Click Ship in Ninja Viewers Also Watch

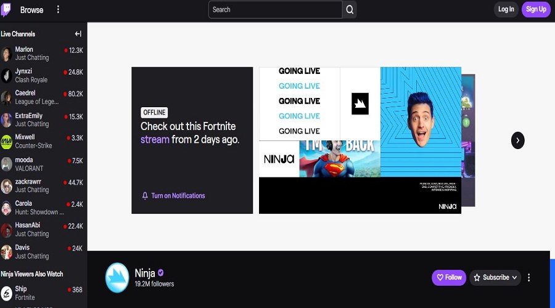pos(20,289)
